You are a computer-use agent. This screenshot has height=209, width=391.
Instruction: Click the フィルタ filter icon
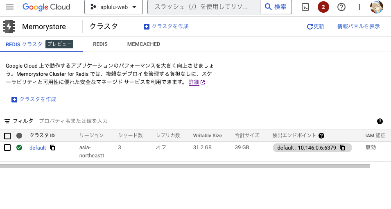pyautogui.click(x=7, y=121)
